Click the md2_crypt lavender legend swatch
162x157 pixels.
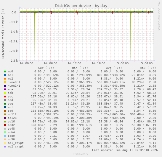[x=5, y=147]
